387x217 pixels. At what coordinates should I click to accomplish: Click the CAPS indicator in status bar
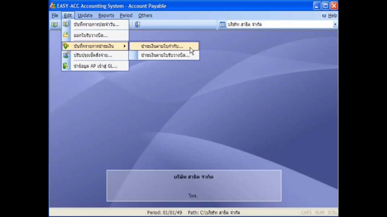(x=306, y=212)
